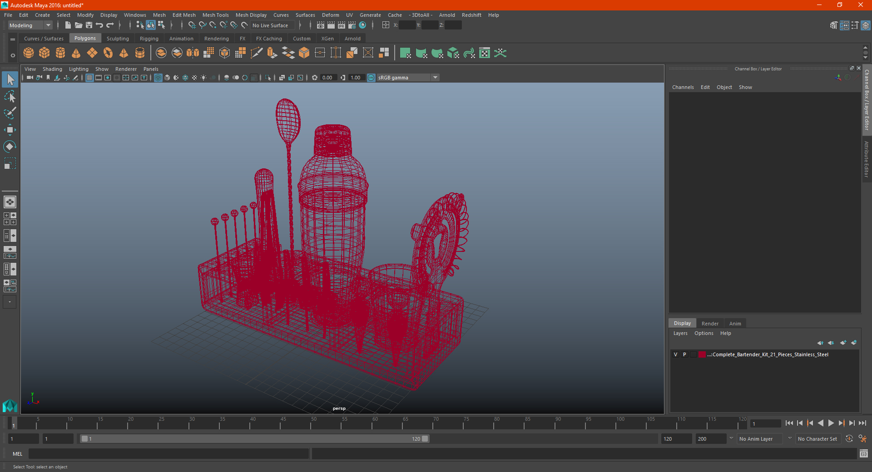872x472 pixels.
Task: Open the Mesh Tools menu
Action: [x=215, y=15]
